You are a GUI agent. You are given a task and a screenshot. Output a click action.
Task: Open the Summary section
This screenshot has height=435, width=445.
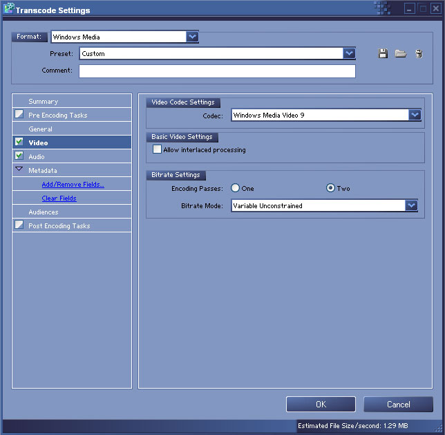click(72, 101)
